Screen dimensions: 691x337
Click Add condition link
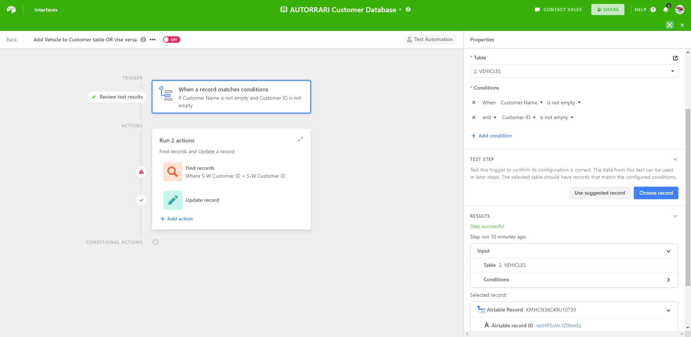pyautogui.click(x=492, y=136)
